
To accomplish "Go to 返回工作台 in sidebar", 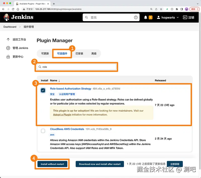I will coord(16,40).
